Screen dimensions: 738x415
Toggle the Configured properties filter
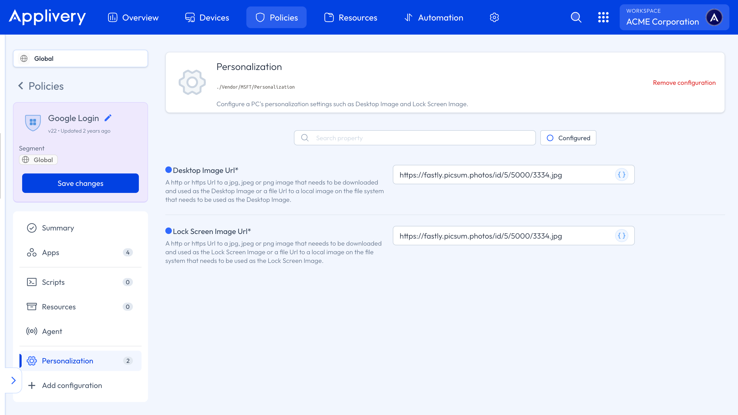point(568,138)
